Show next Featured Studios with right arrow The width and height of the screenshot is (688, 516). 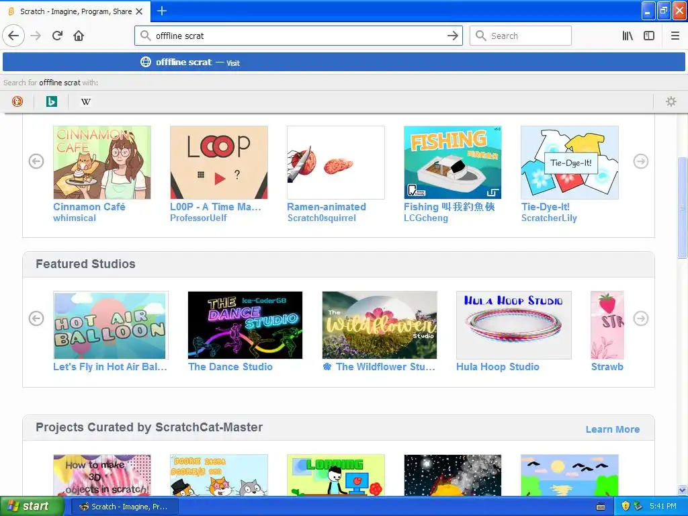tap(640, 318)
